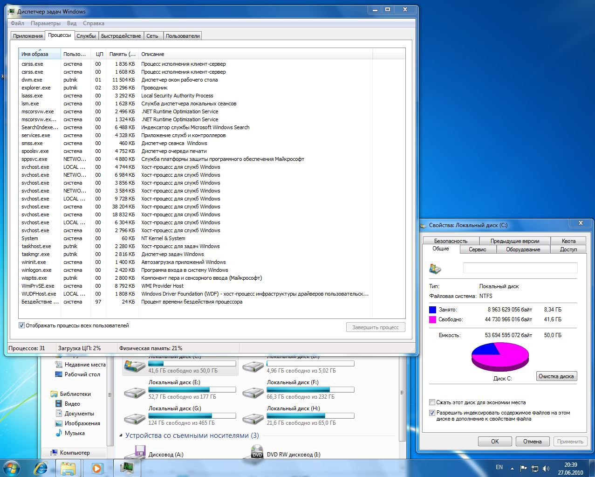Image resolution: width=595 pixels, height=477 pixels.
Task: Switch to the Быстродействие tab
Action: coord(121,36)
